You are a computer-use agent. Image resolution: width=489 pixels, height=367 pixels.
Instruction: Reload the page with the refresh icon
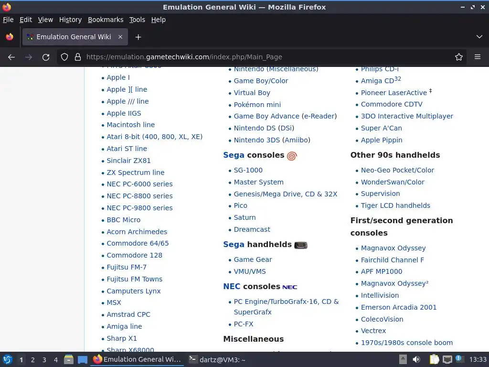point(46,57)
